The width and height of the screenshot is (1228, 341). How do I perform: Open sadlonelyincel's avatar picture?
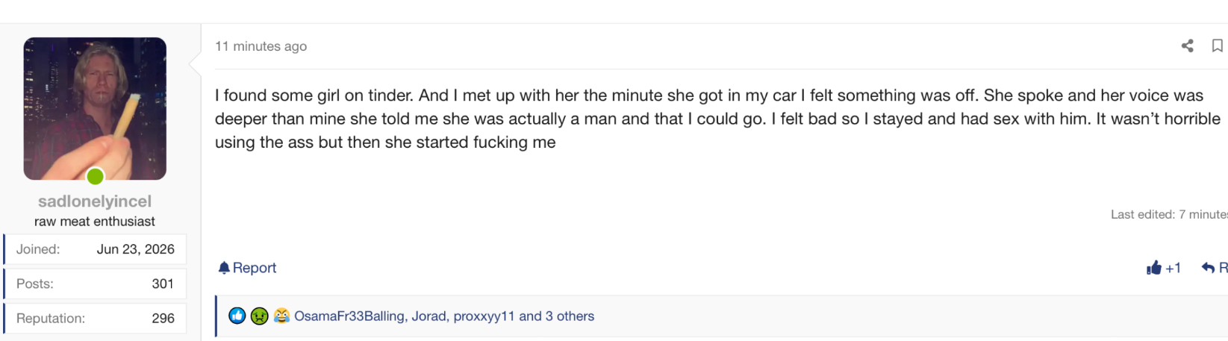point(95,109)
